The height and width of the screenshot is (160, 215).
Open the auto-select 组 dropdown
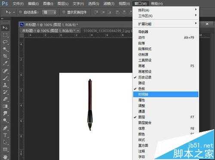click(49, 12)
